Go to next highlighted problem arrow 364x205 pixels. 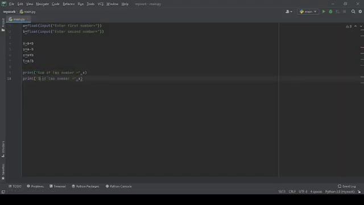click(361, 26)
